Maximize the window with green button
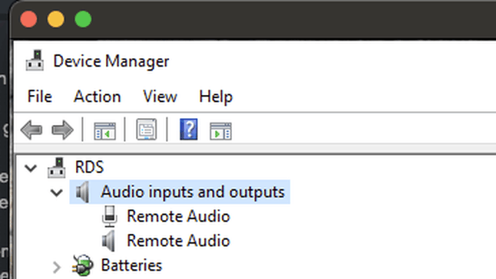496x279 pixels. (83, 19)
